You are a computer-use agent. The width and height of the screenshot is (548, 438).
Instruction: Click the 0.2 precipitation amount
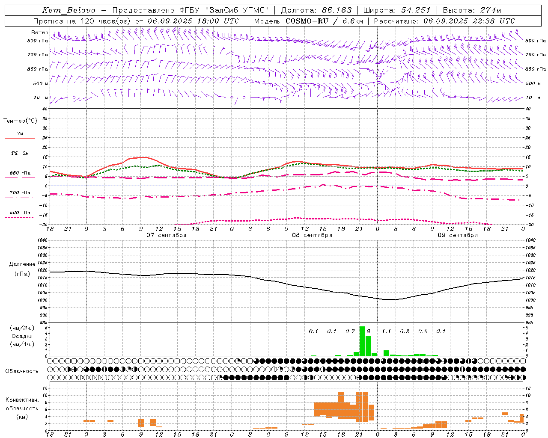coord(405,331)
